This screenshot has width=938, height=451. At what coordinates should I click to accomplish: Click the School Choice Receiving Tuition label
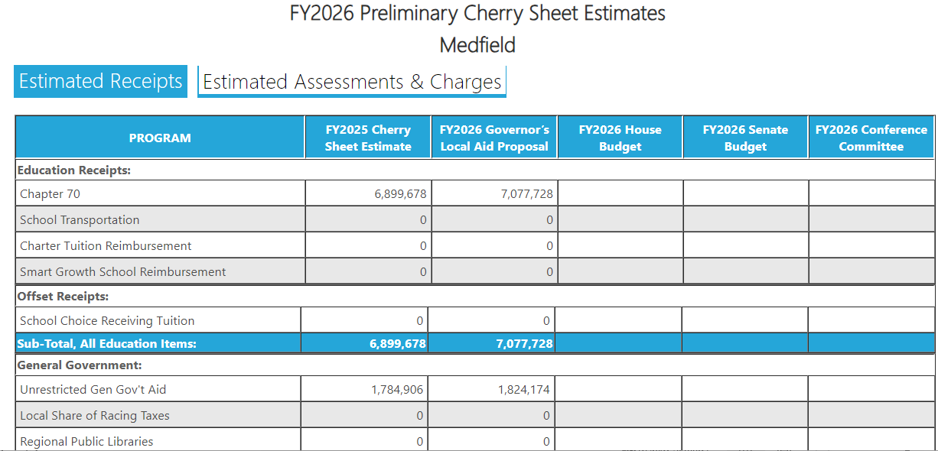click(107, 321)
